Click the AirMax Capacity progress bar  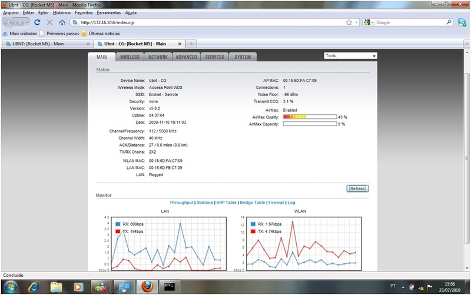pyautogui.click(x=310, y=124)
